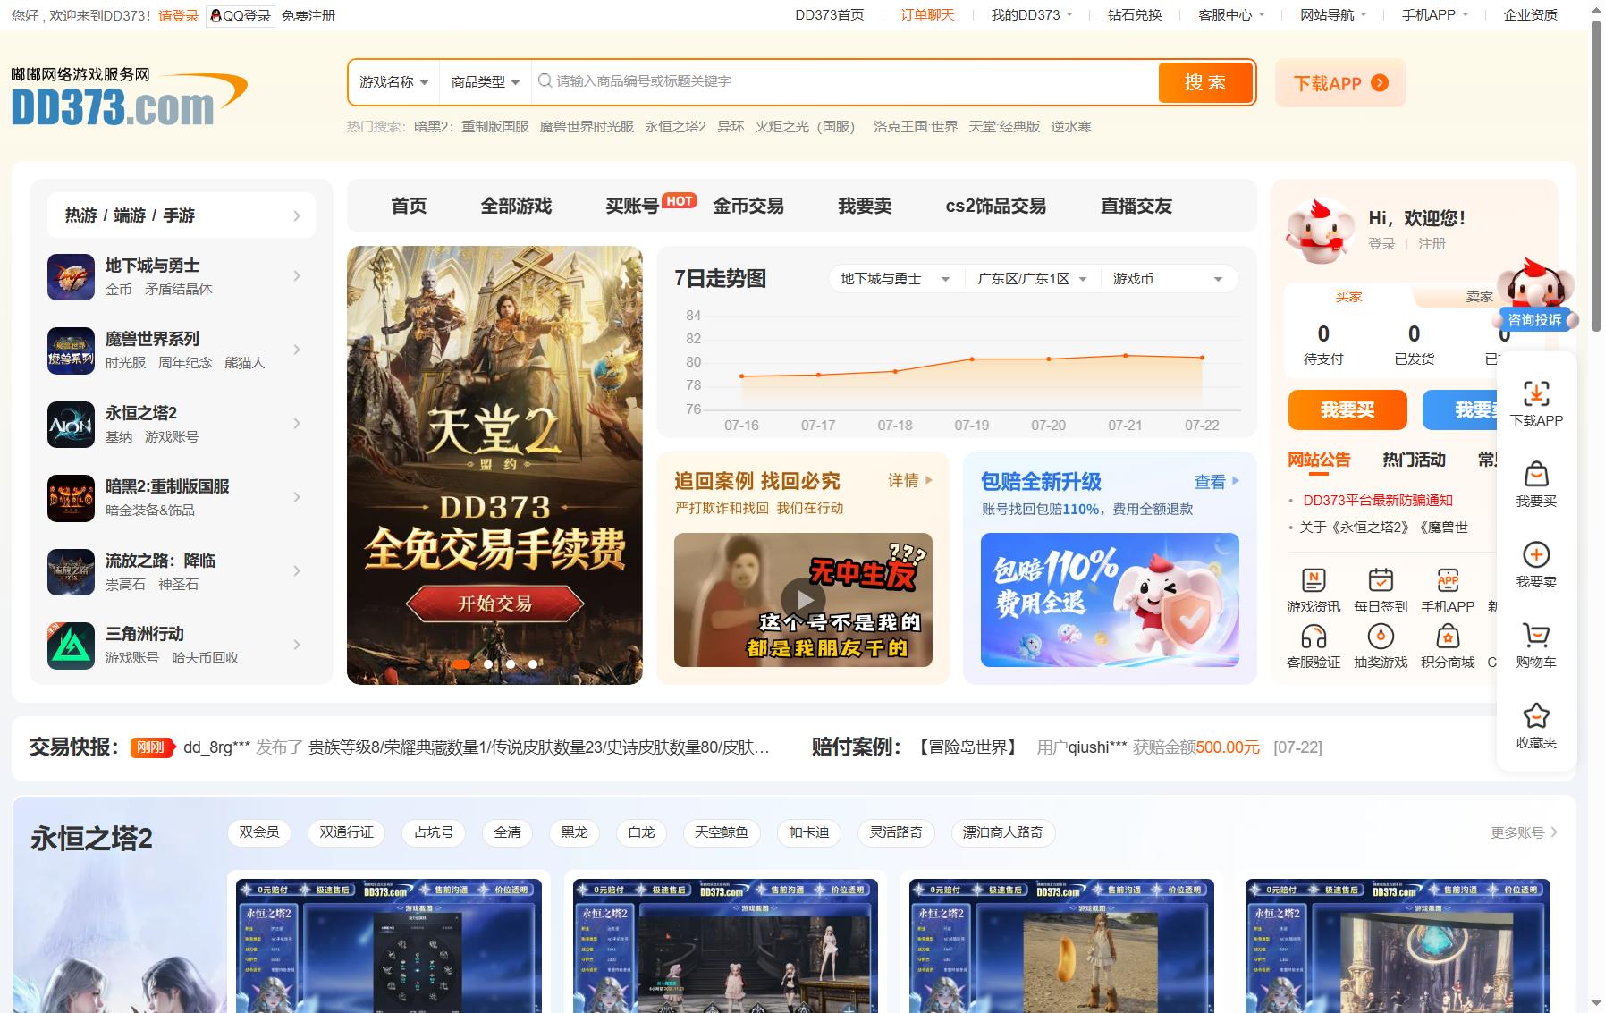
Task: Click the orange 搜索 button
Action: (x=1205, y=82)
